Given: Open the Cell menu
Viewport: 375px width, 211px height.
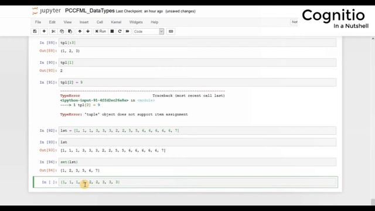Looking at the screenshot, I should tap(100, 22).
